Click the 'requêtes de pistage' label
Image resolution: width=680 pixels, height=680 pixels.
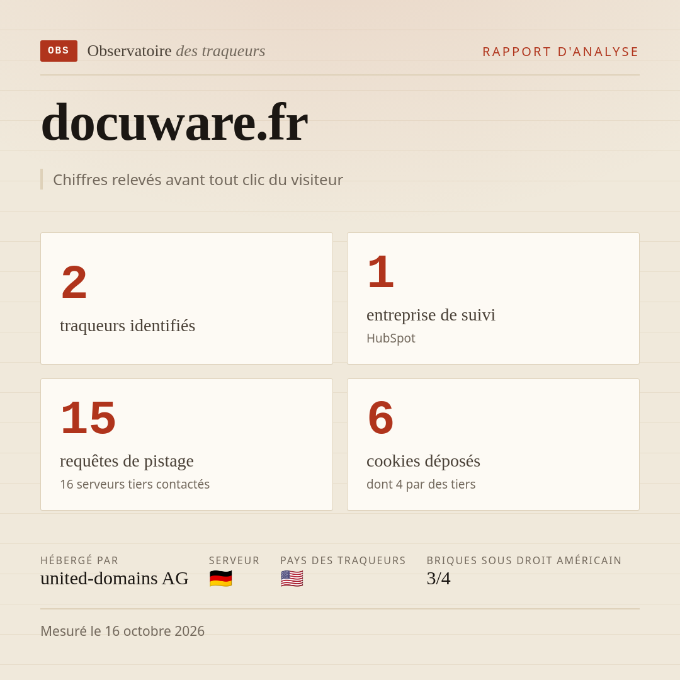pyautogui.click(x=127, y=461)
